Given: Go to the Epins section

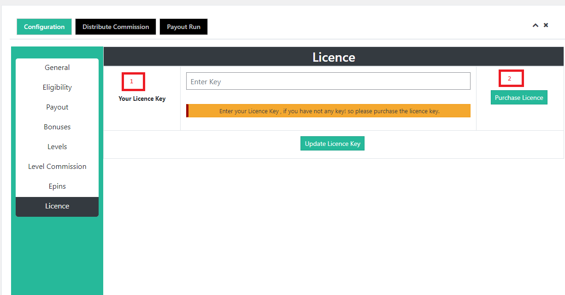Looking at the screenshot, I should point(57,186).
